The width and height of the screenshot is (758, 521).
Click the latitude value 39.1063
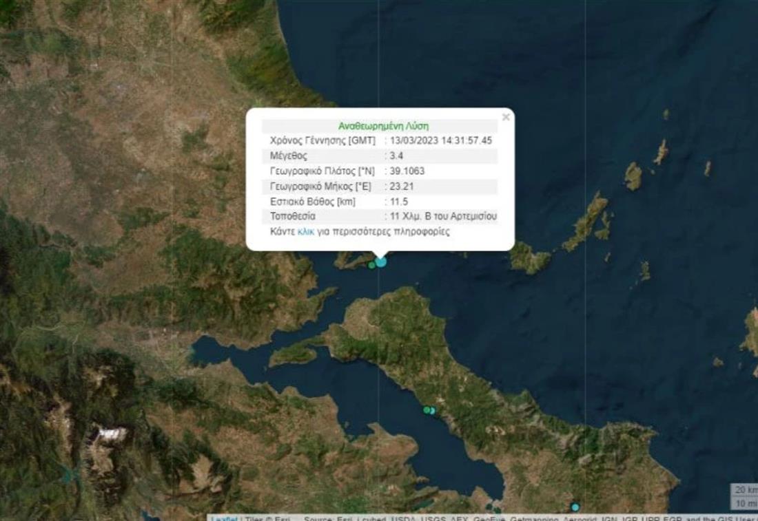tap(407, 171)
